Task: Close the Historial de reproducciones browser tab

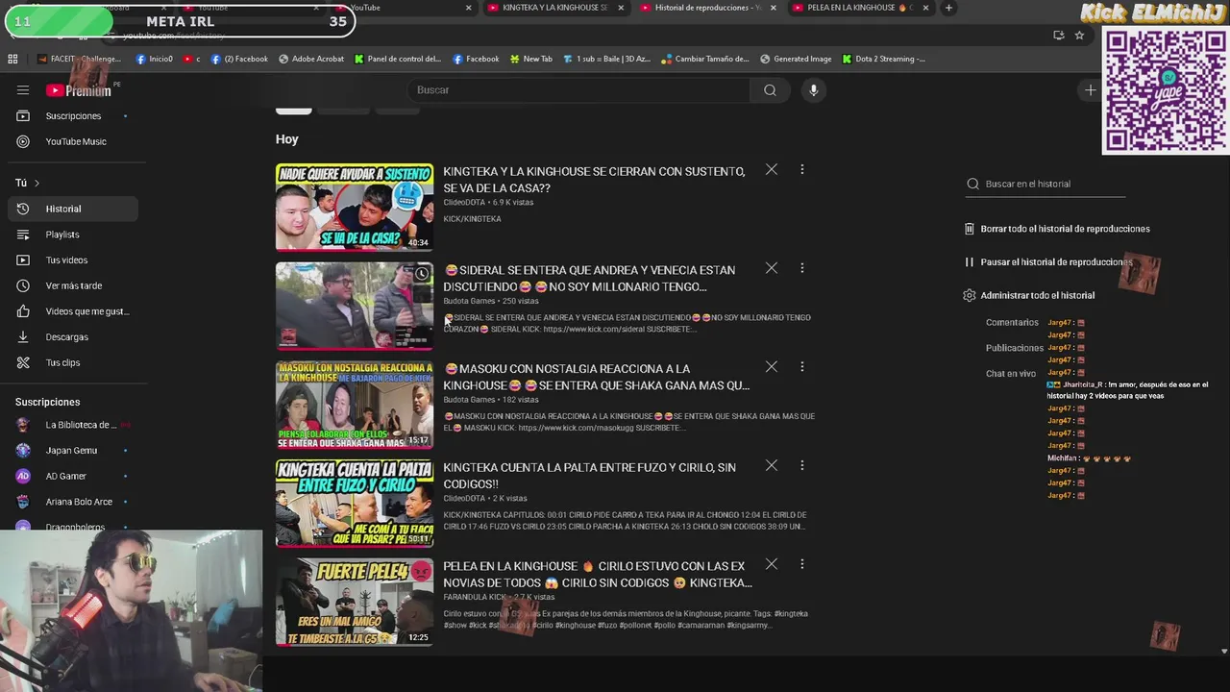Action: coord(773,8)
